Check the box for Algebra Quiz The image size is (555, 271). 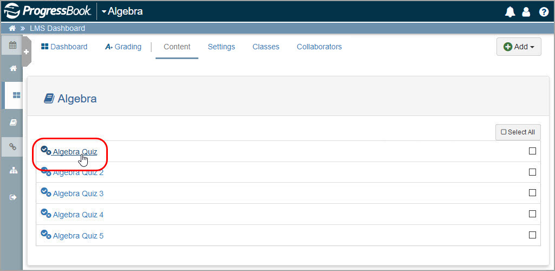[532, 151]
